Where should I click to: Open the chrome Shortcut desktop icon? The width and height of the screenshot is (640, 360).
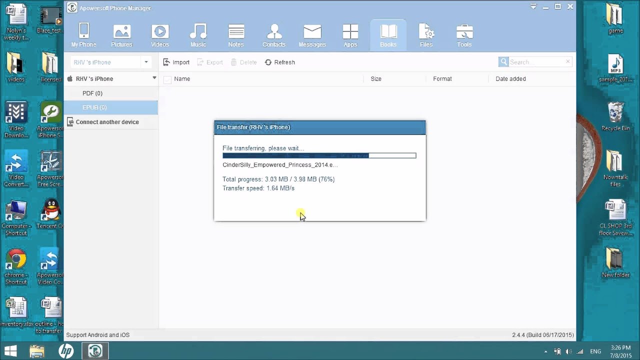tap(16, 267)
